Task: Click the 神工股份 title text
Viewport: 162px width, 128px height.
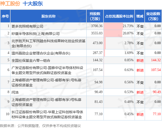Action: pos(10,4)
